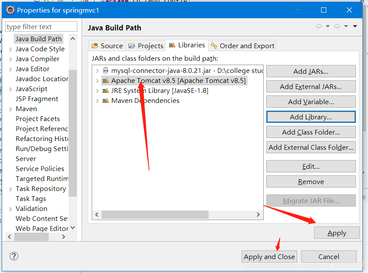
Task: Select Javadoc Location in sidebar
Action: pos(42,79)
